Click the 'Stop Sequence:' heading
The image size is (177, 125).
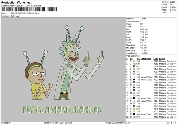coord(133,56)
